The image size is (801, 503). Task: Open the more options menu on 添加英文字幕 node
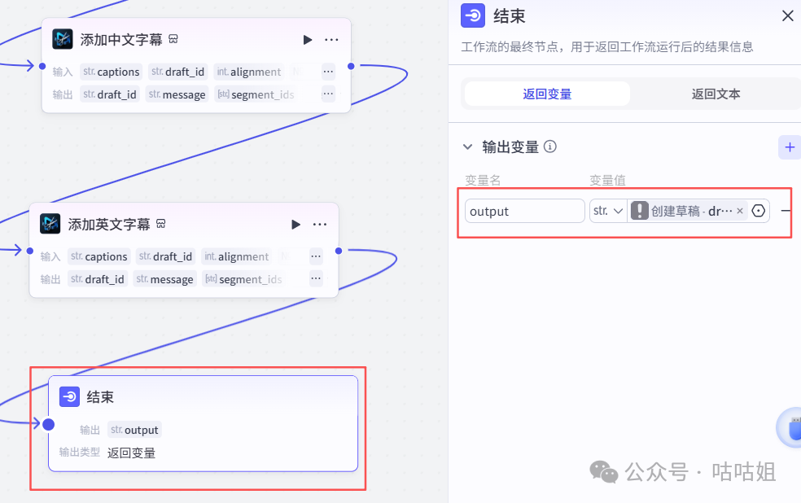click(319, 224)
